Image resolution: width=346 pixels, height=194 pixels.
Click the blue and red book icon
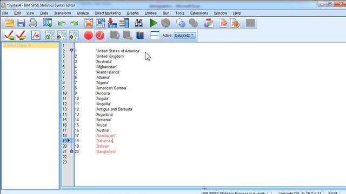pos(140,35)
